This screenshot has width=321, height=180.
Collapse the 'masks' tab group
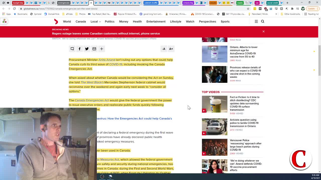[x=240, y=3]
